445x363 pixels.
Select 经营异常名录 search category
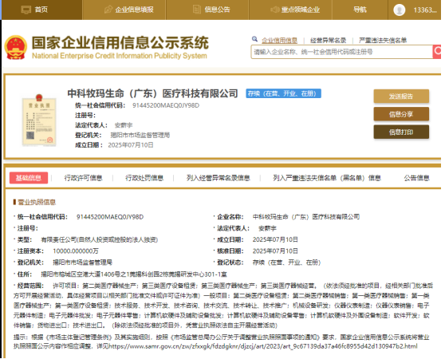pyautogui.click(x=328, y=41)
